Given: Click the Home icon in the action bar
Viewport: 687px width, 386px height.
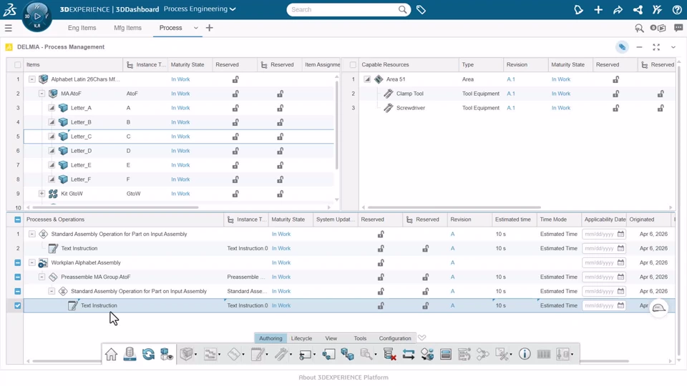Looking at the screenshot, I should point(112,354).
